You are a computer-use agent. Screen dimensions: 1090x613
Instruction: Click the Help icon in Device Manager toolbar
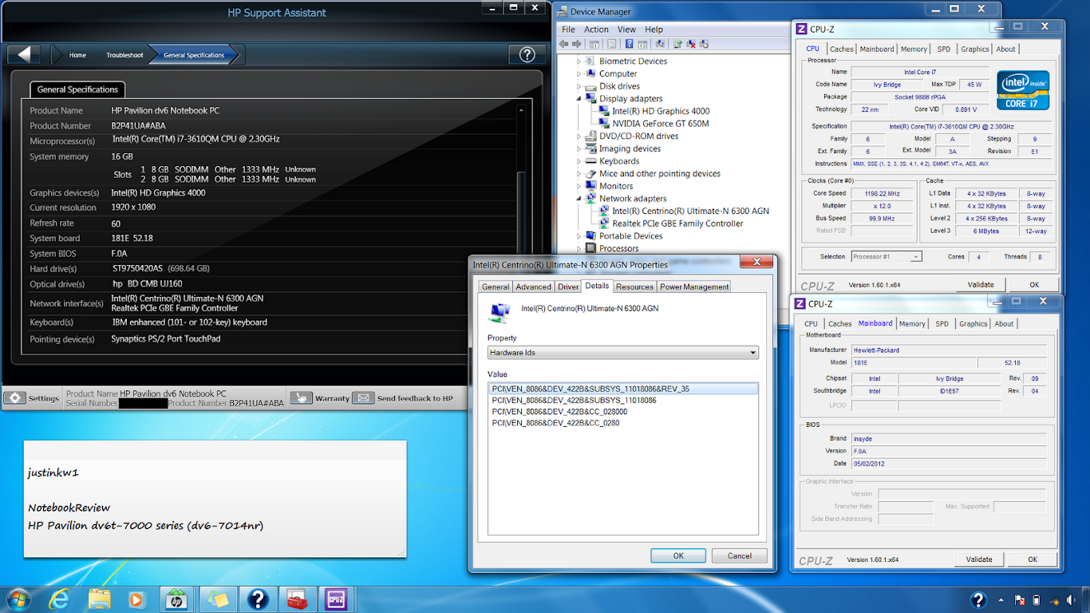tap(630, 44)
